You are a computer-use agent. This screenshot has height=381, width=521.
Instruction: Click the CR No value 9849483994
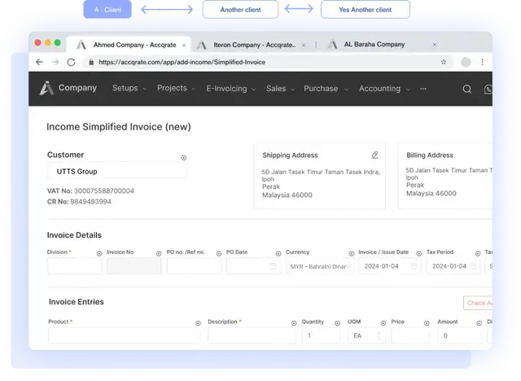90,202
